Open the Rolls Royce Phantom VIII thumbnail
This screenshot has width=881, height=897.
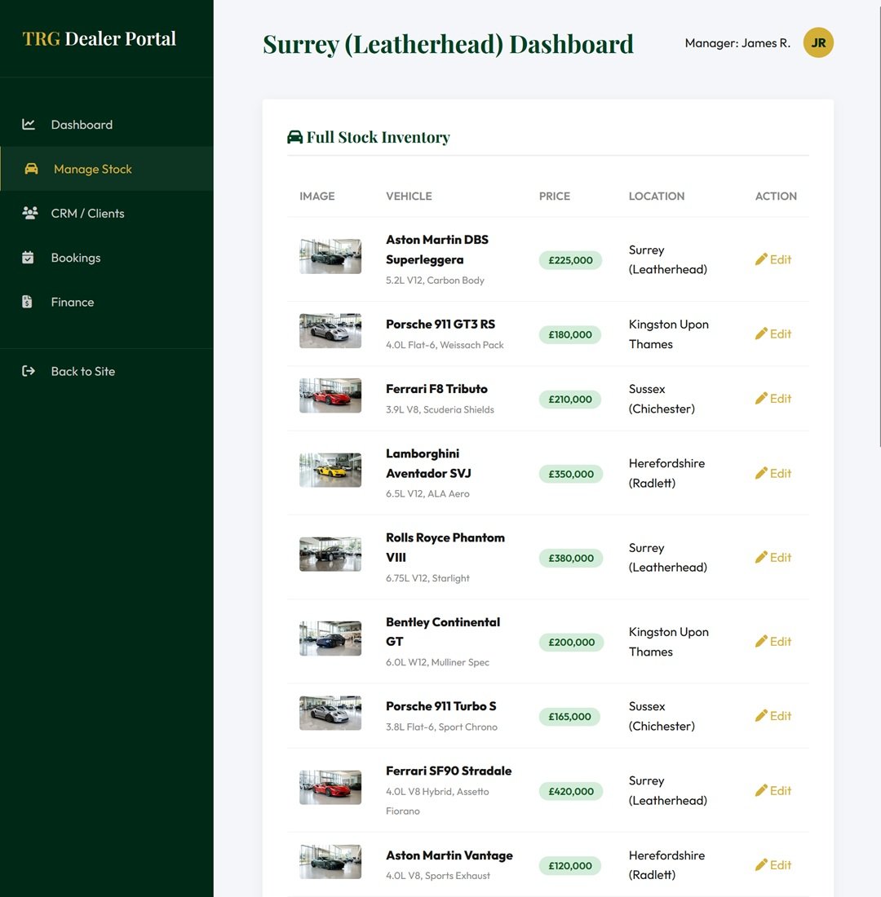point(330,555)
